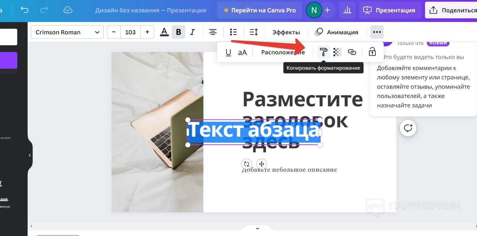Click the cloud save status icon
This screenshot has width=477, height=236.
pos(68,10)
